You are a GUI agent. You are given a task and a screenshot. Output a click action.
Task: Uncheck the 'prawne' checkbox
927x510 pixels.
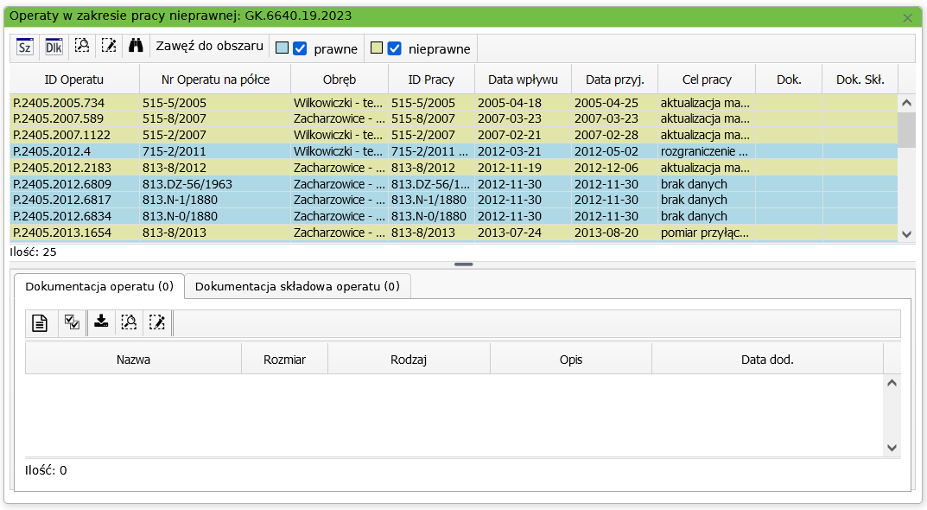pyautogui.click(x=301, y=48)
